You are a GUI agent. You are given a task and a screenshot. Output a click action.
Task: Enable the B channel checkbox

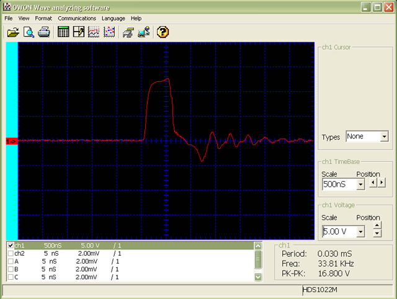(11, 269)
